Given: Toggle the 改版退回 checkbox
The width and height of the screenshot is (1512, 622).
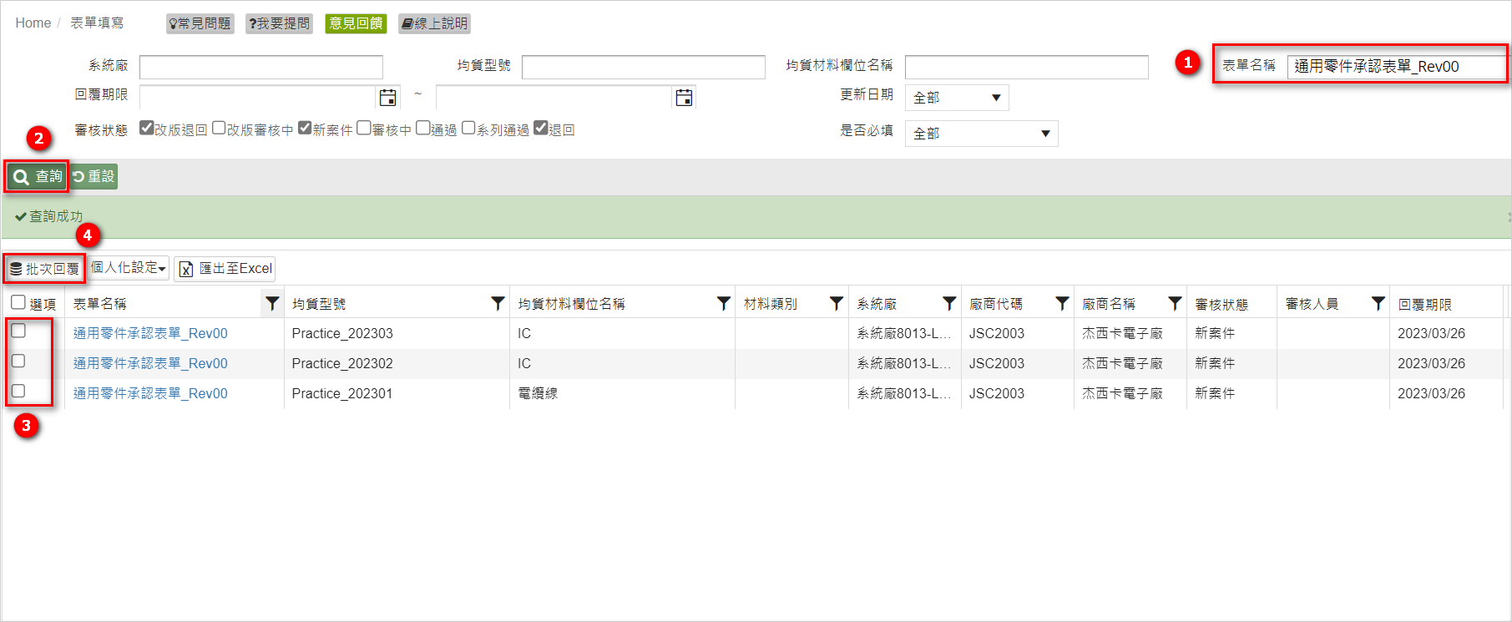Looking at the screenshot, I should [x=147, y=128].
